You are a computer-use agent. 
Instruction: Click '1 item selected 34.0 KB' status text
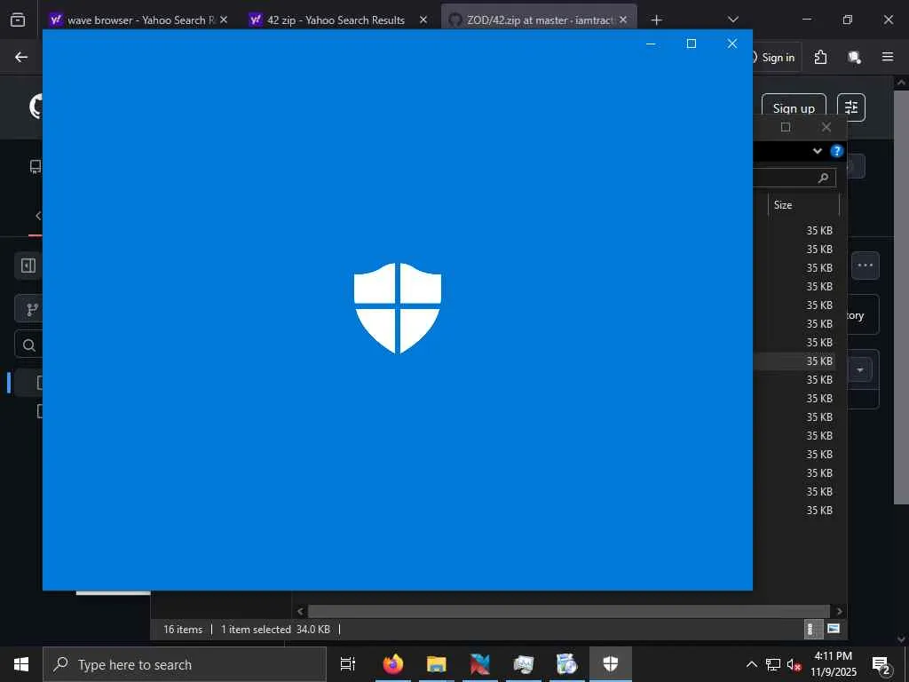[x=275, y=630]
